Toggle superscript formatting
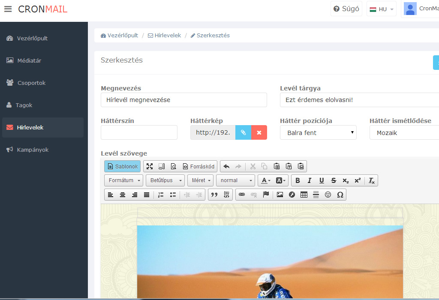This screenshot has height=300, width=439. (x=358, y=180)
